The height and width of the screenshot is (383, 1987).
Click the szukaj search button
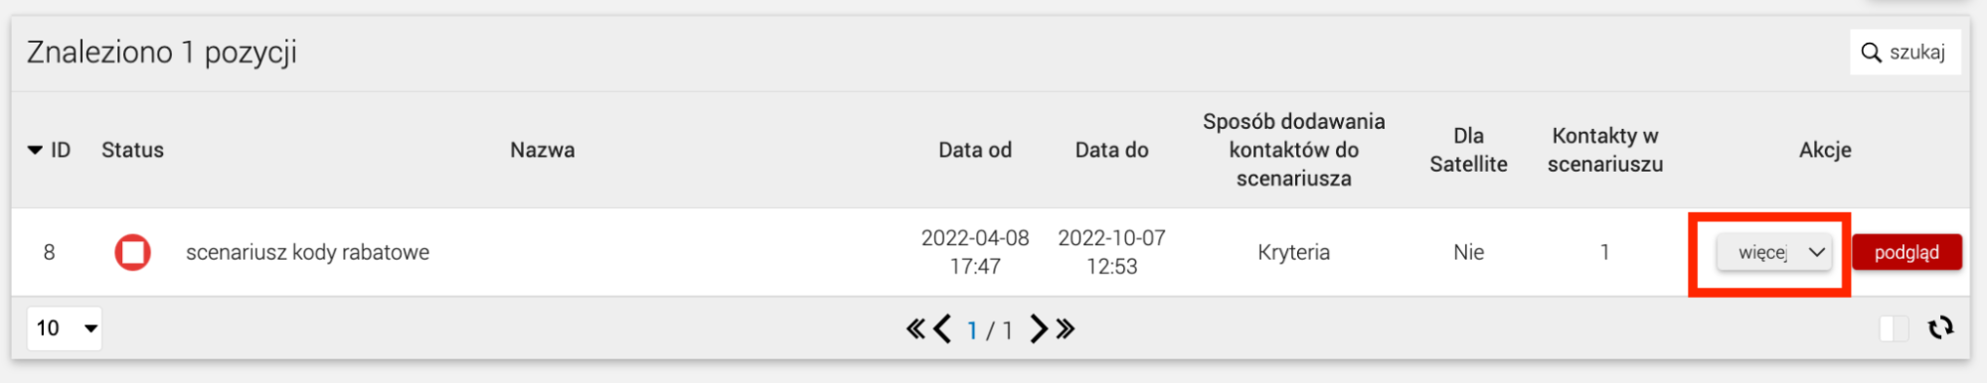pyautogui.click(x=1904, y=53)
